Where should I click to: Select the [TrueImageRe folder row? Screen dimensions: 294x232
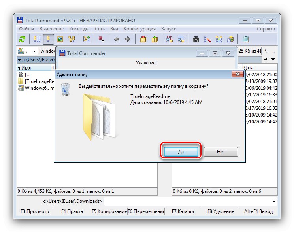pos(36,81)
